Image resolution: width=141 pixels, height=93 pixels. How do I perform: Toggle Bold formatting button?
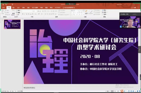[23, 14]
